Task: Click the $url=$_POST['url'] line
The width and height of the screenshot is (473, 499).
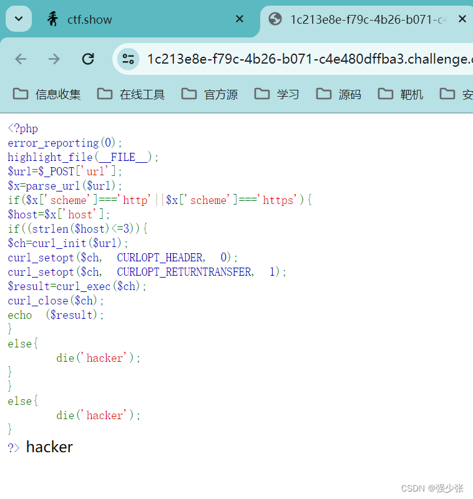Action: 65,172
